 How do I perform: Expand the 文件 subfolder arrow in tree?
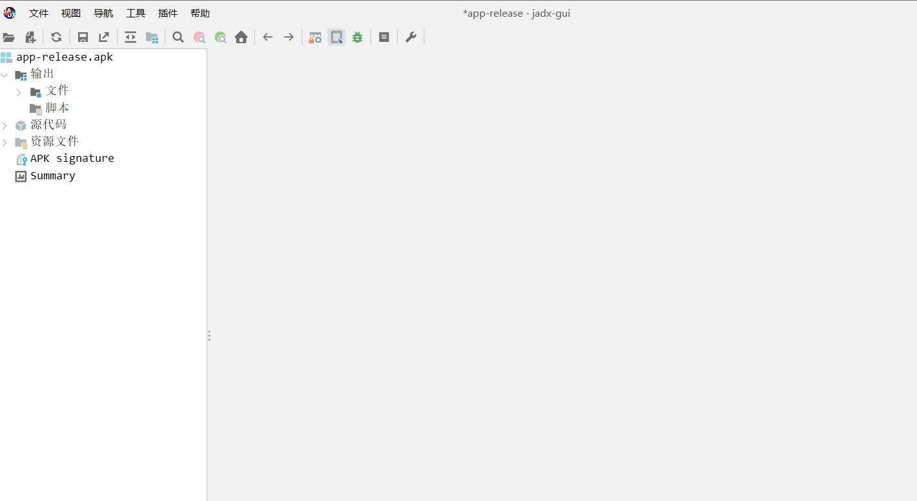click(x=19, y=92)
